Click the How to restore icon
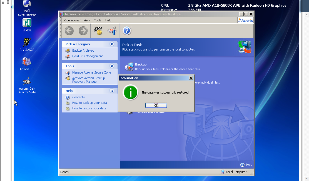 click(68, 108)
